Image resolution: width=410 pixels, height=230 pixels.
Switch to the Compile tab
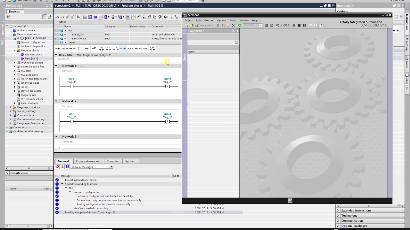(x=112, y=161)
